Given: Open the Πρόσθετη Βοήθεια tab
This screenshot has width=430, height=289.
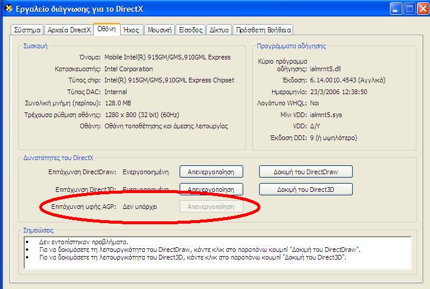Looking at the screenshot, I should (x=263, y=30).
